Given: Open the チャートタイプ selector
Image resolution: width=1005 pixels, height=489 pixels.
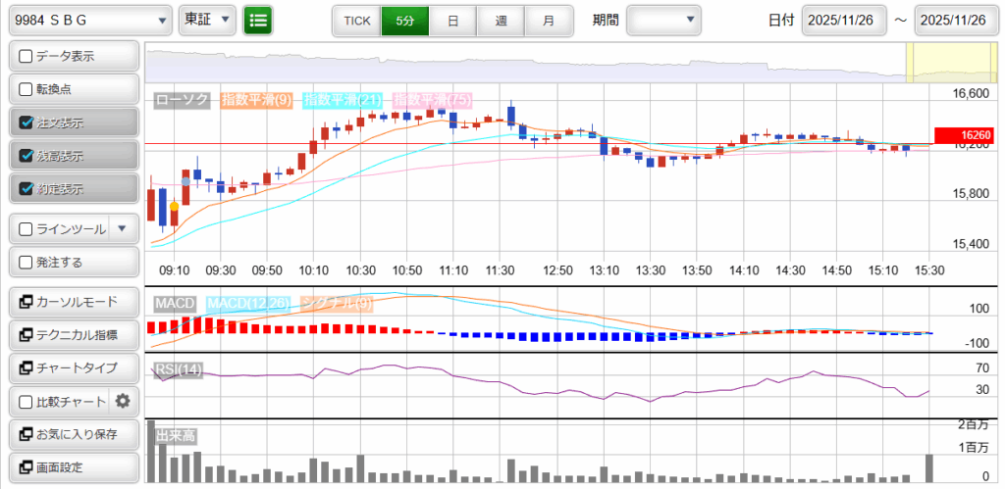Looking at the screenshot, I should [x=74, y=367].
